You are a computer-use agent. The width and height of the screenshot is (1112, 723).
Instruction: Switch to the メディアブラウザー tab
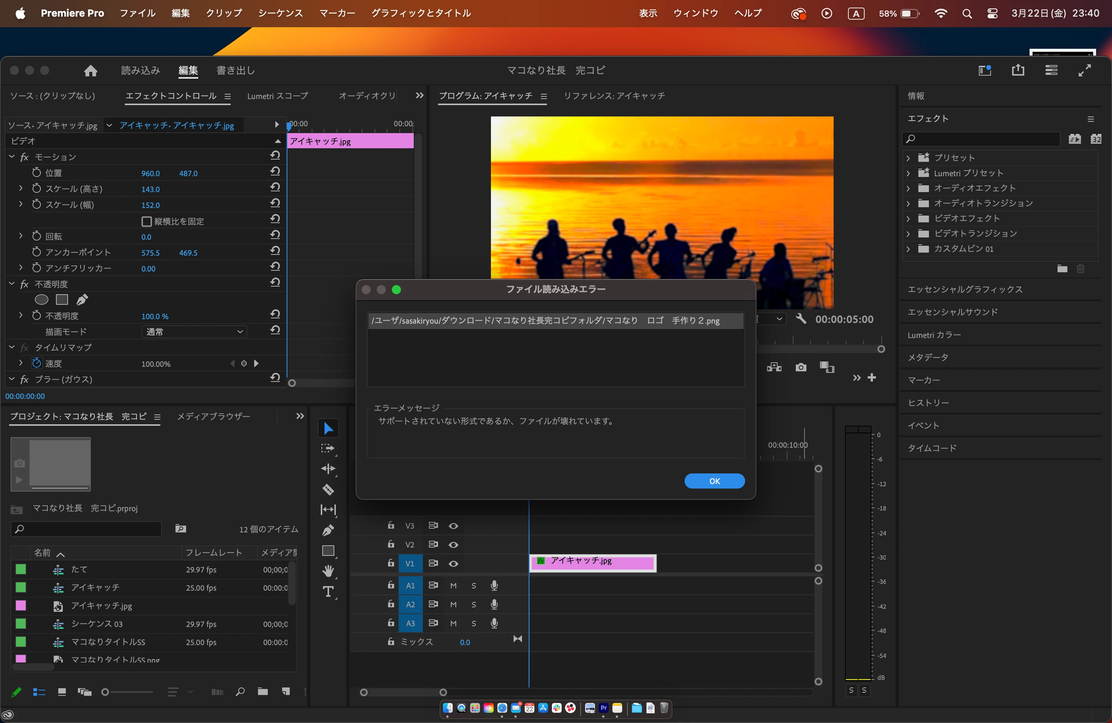click(214, 416)
